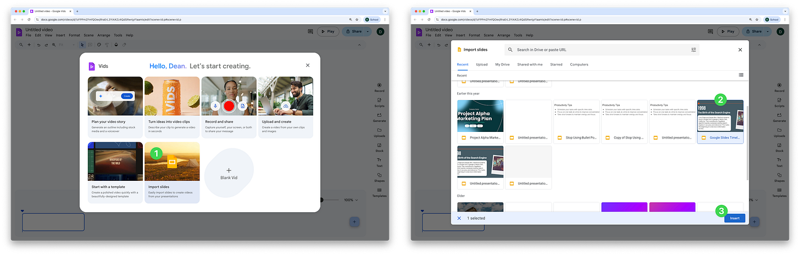This screenshot has height=255, width=800.
Task: Open the Arrange menu in right screenshot
Action: pos(503,35)
